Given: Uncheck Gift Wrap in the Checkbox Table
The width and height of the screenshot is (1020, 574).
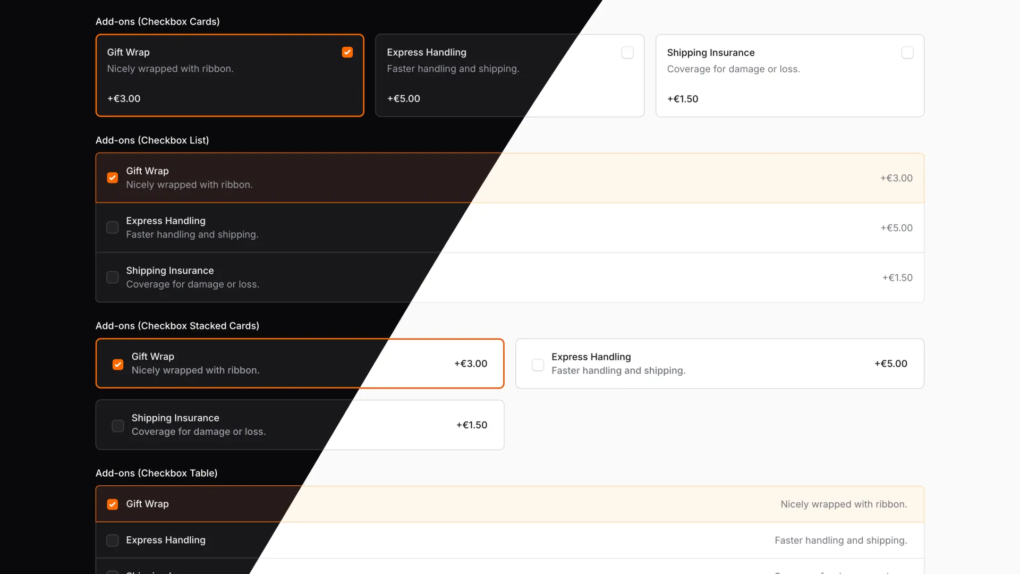Looking at the screenshot, I should 112,504.
